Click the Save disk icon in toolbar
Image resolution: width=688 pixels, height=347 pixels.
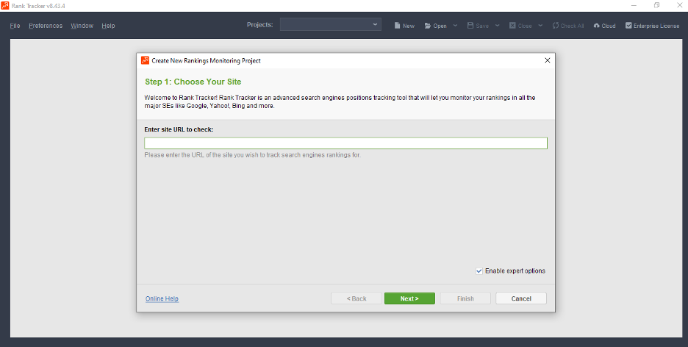tap(470, 26)
